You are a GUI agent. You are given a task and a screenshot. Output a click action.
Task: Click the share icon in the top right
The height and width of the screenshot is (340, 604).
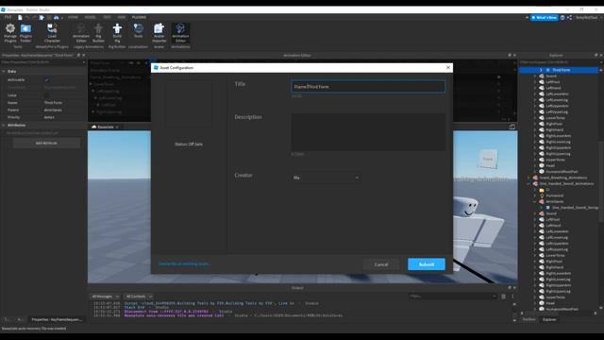(569, 17)
